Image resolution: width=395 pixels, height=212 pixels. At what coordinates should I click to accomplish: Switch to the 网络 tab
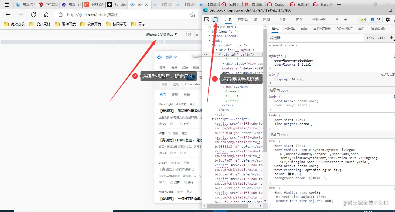266,20
